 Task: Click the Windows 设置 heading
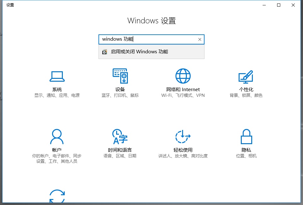151,20
